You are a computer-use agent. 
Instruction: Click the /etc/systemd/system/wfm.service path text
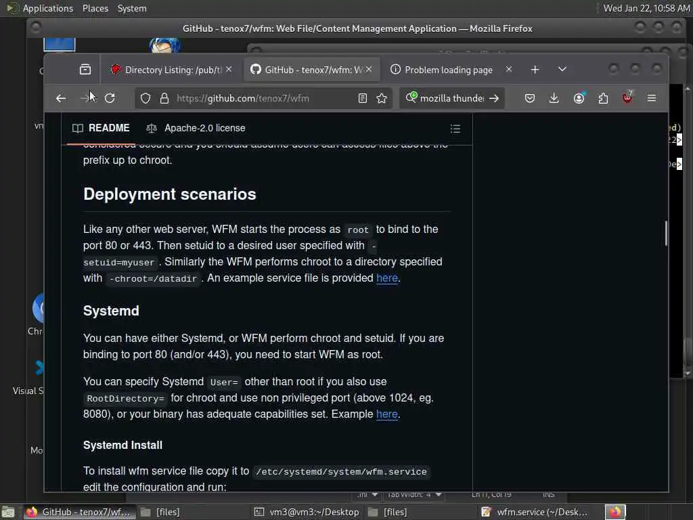click(341, 472)
